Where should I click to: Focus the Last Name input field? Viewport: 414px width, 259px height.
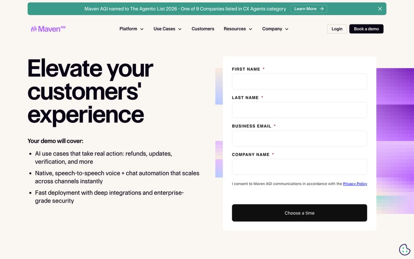[299, 110]
